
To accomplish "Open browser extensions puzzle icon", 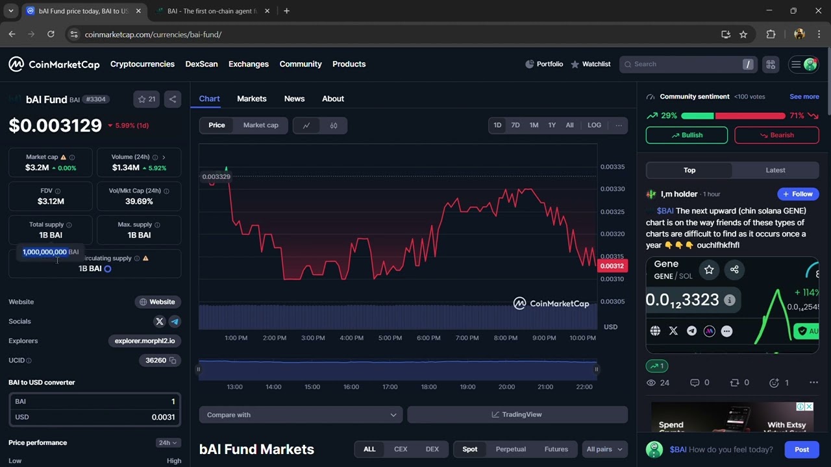I will pyautogui.click(x=771, y=34).
